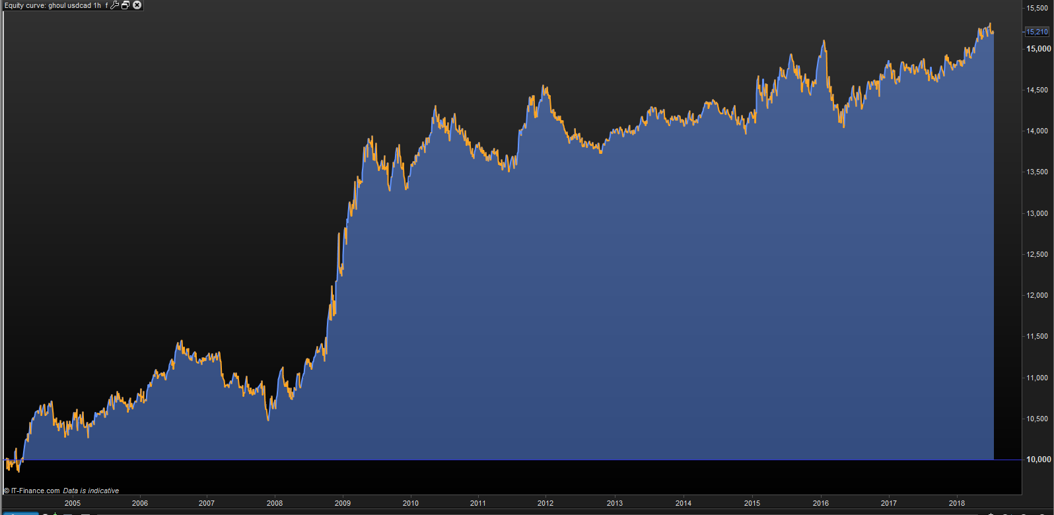Select the 2014 marker on time axis
Screen dimensions: 1054x515
pyautogui.click(x=684, y=503)
